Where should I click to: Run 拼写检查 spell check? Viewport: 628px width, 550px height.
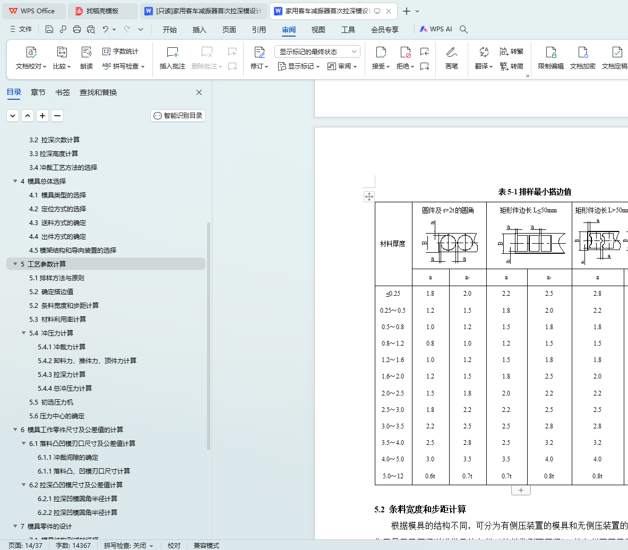[x=123, y=66]
